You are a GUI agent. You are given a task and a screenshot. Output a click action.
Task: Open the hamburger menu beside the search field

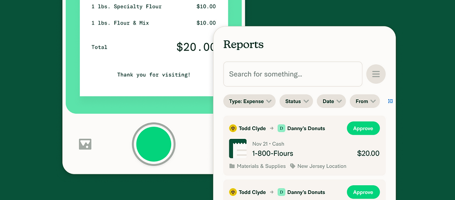376,74
